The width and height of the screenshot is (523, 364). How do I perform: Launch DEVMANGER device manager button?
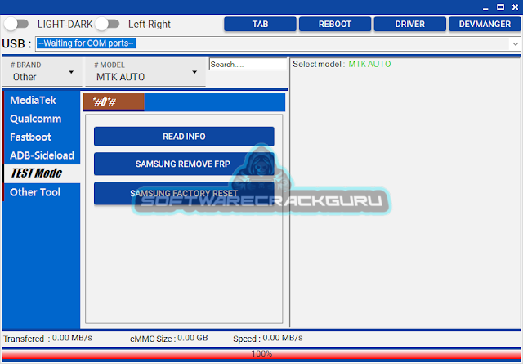point(485,24)
